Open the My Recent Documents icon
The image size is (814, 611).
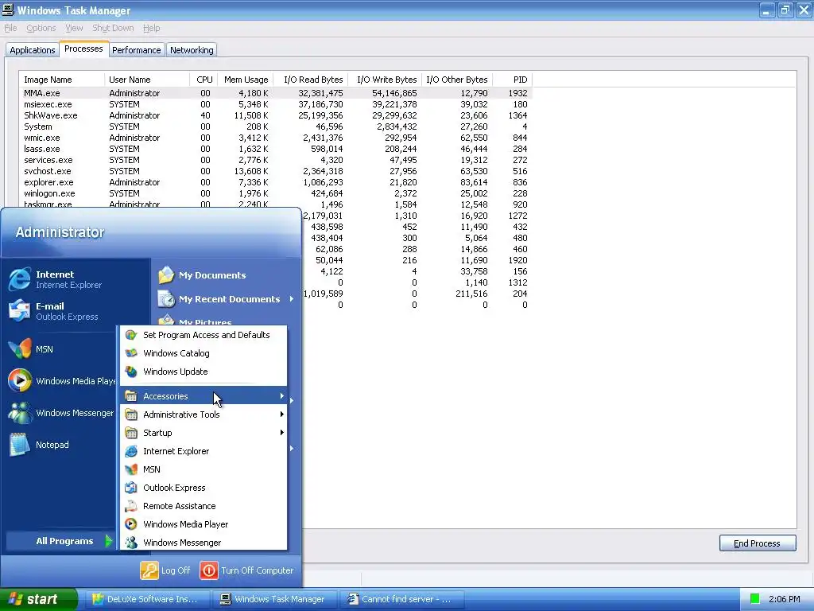tap(166, 299)
